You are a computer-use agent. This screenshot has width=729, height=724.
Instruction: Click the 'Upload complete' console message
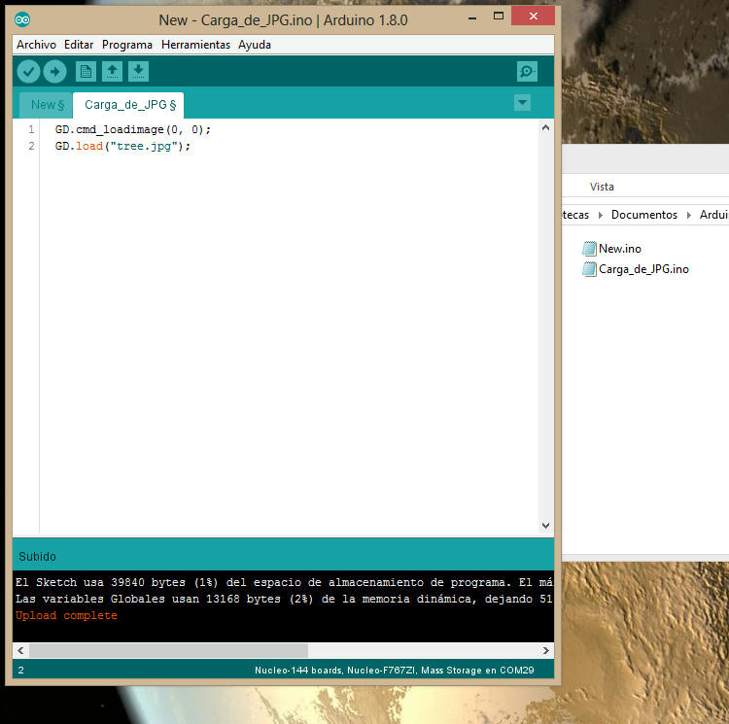[66, 615]
